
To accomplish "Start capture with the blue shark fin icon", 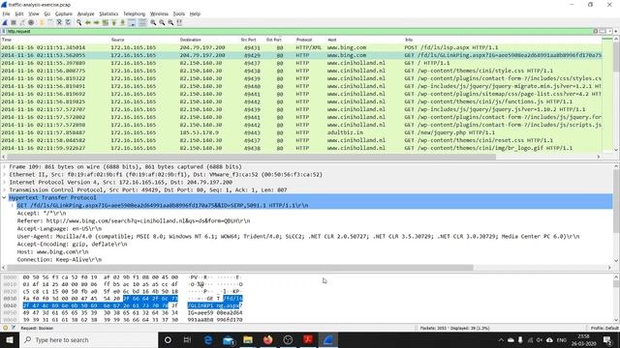I will coord(5,22).
